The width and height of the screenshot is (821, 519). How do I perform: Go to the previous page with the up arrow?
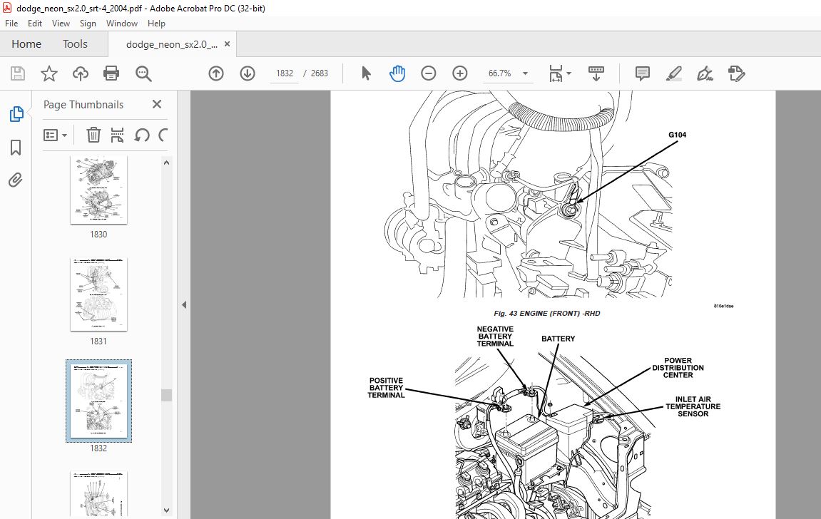[215, 73]
